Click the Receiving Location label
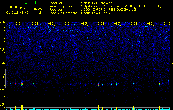The width and height of the screenshot is (173, 110). click(64, 6)
